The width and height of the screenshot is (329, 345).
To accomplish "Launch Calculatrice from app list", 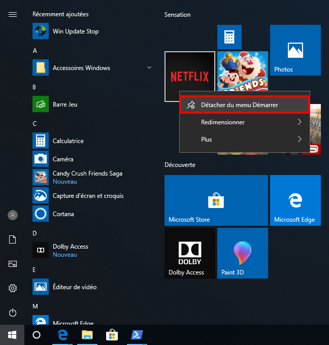I will [x=92, y=141].
